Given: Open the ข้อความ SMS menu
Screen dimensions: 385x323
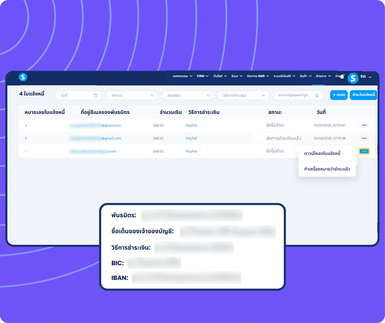Looking at the screenshot, I should click(x=258, y=76).
